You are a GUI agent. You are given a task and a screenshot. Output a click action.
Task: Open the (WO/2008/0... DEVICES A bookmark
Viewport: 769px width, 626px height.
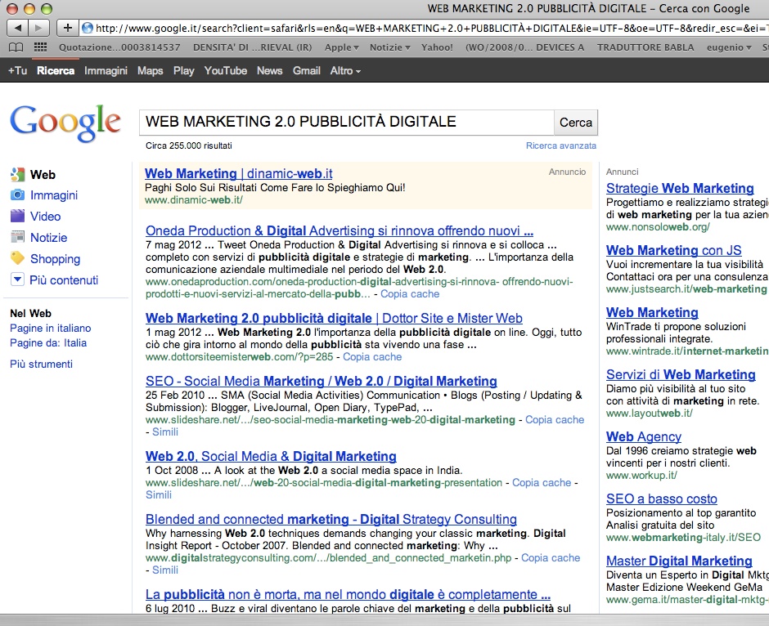point(524,47)
